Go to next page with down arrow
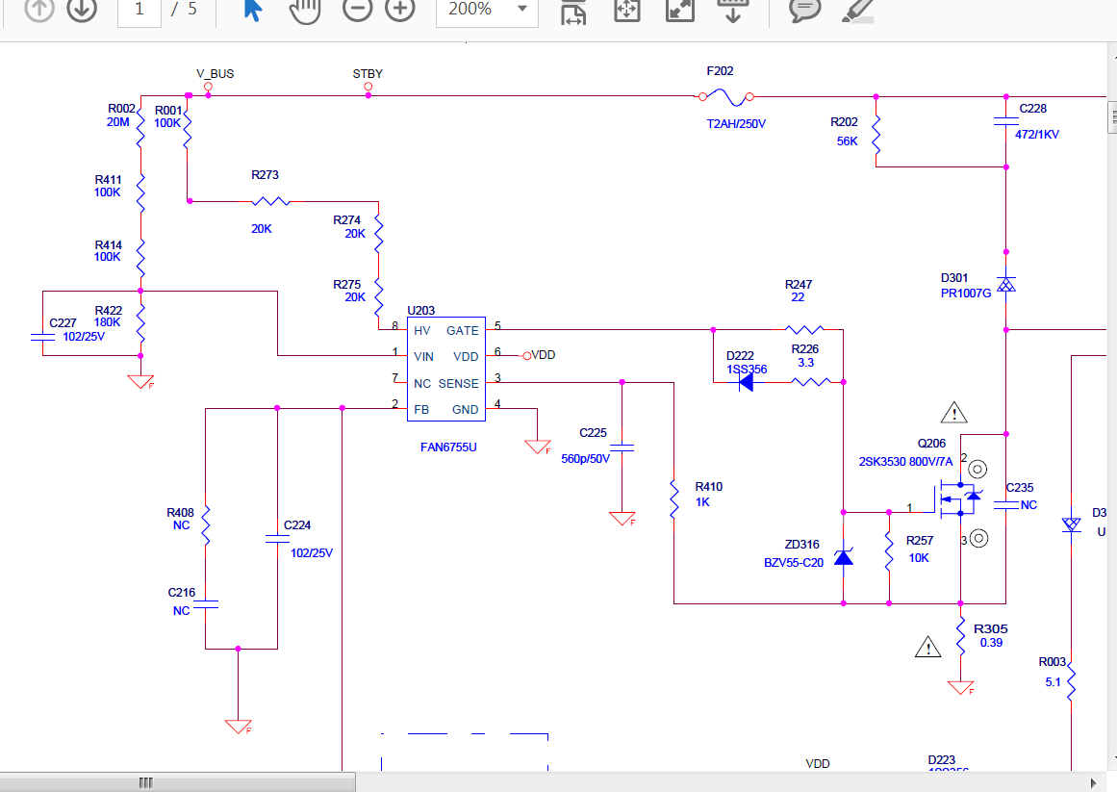Viewport: 1117px width, 792px height. 82,10
